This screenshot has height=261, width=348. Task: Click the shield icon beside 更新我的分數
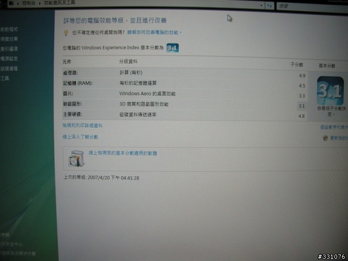point(325,138)
